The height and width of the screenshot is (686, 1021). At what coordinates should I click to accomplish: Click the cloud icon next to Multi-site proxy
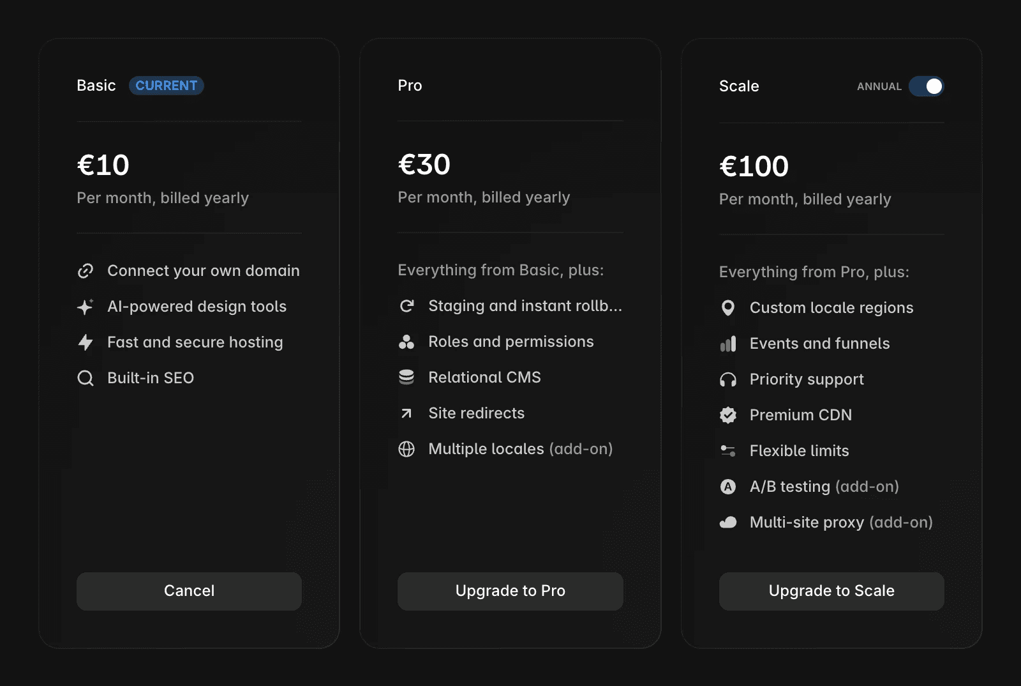(x=728, y=522)
